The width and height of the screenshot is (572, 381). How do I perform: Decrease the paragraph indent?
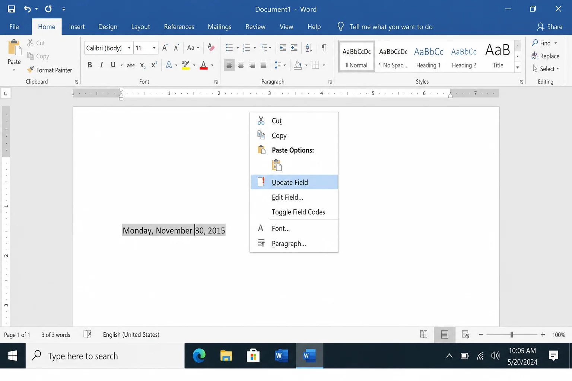(283, 48)
